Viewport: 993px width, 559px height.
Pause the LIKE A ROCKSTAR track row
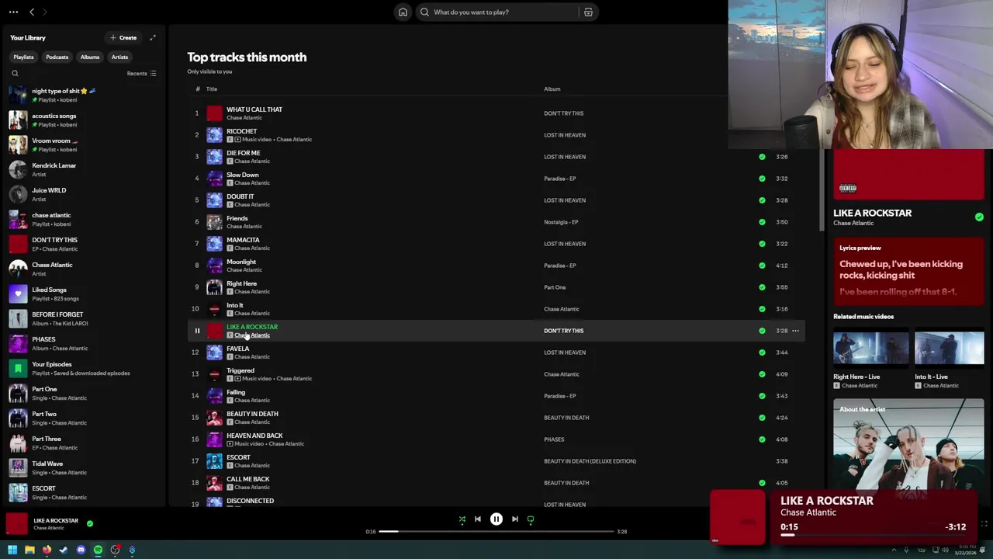click(197, 331)
